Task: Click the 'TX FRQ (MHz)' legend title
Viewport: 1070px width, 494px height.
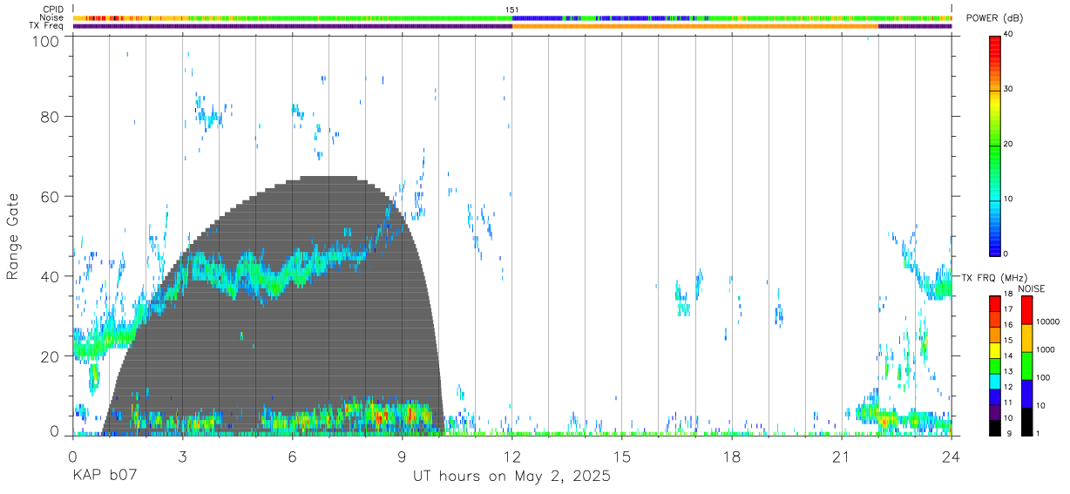Action: [x=992, y=277]
